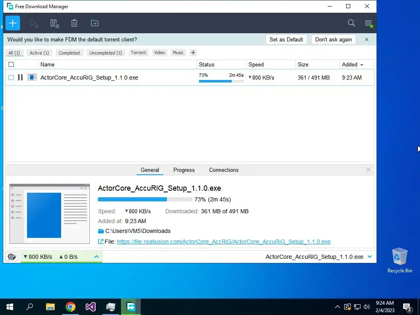The image size is (420, 315).
Task: Click ActorCore_AccuRIG_Setup_1.1.0.exe name in list
Action: (89, 78)
